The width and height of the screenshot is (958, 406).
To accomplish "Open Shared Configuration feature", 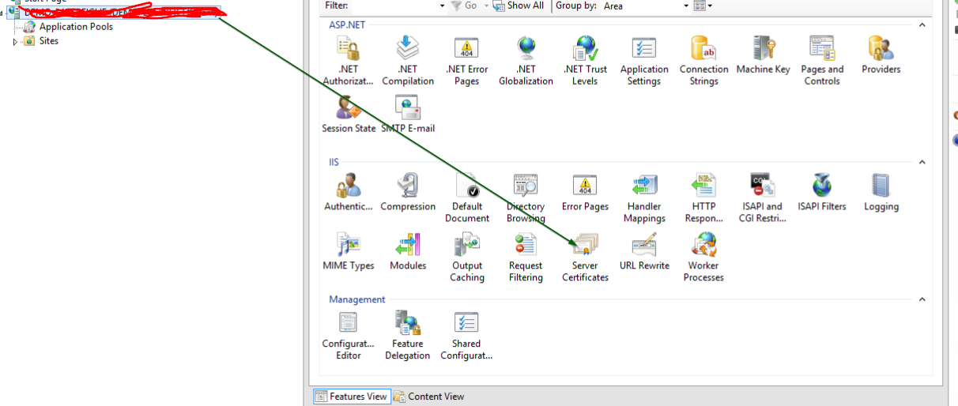I will [x=466, y=336].
